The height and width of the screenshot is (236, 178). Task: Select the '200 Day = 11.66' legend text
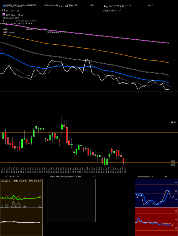[x=14, y=15]
